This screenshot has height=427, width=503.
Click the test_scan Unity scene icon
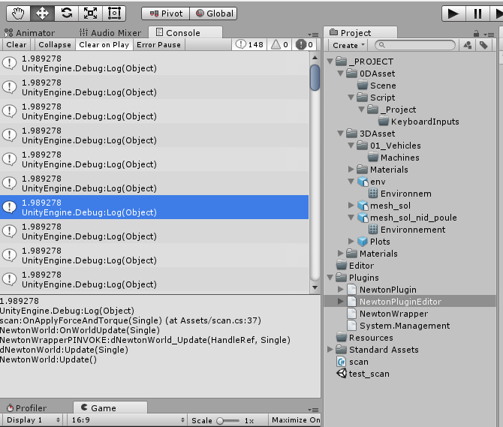click(x=342, y=374)
